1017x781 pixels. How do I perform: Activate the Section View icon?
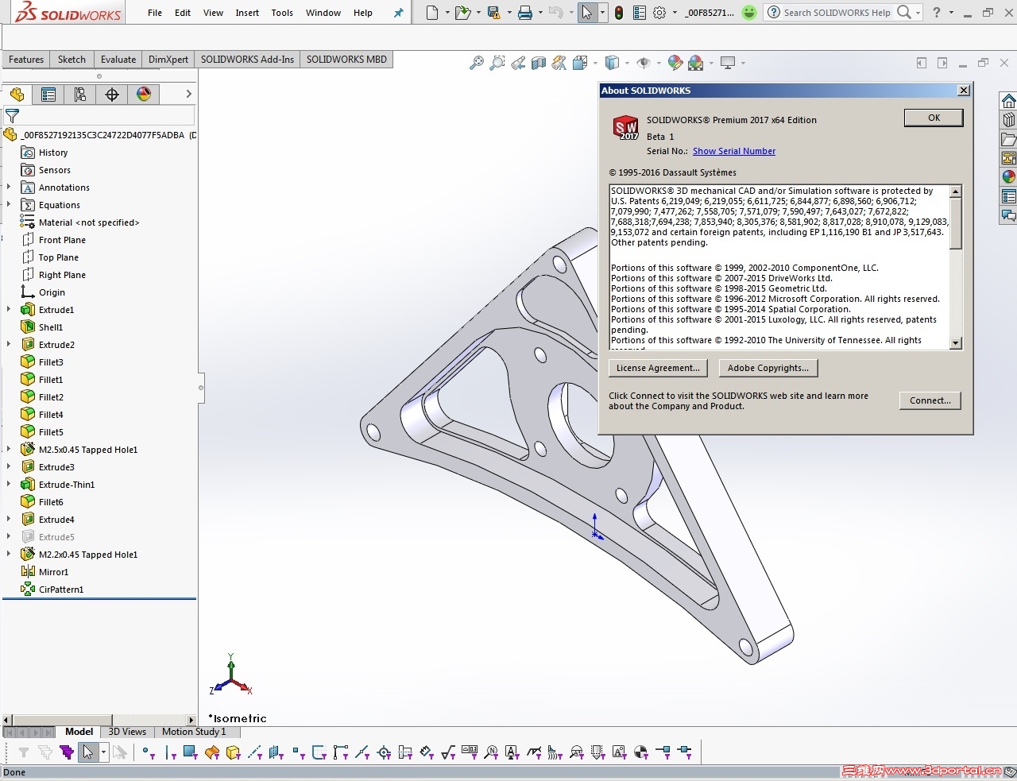click(539, 63)
